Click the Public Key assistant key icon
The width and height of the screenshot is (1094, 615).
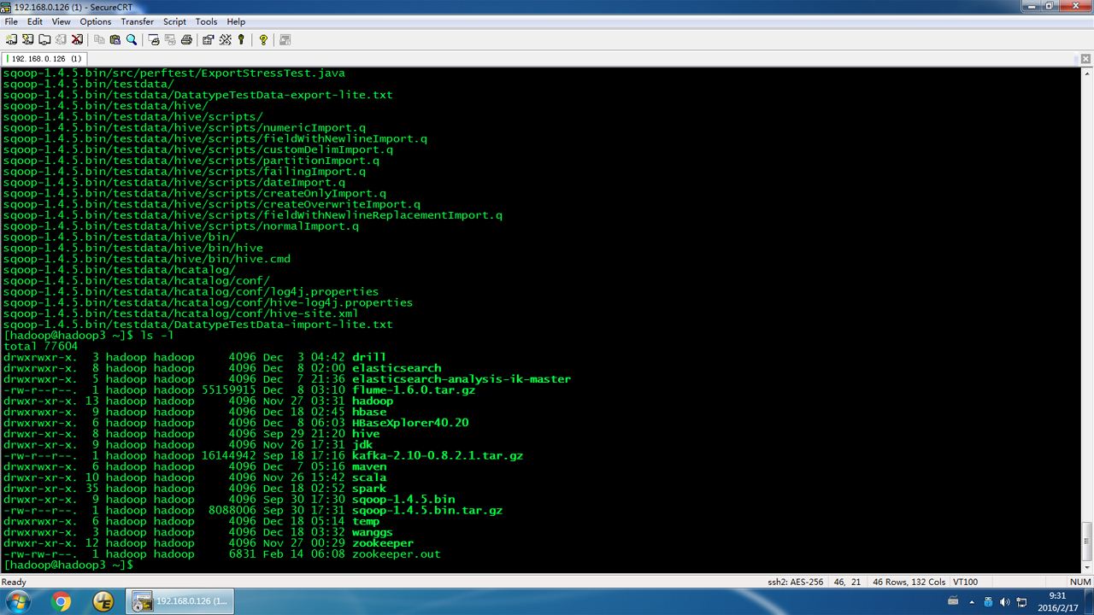(241, 39)
